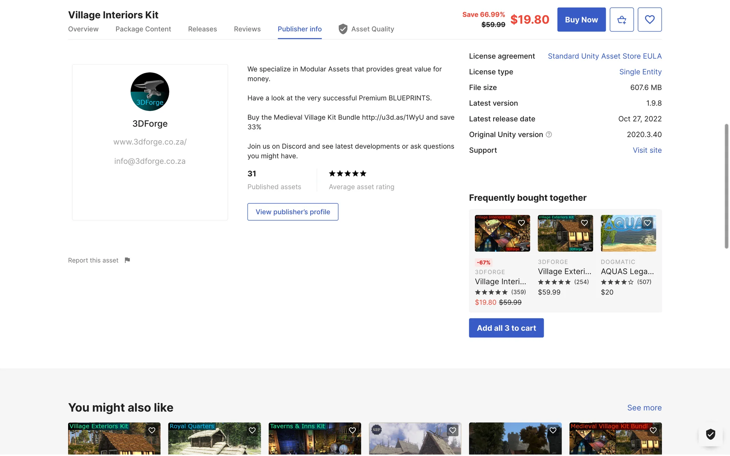Switch to the Package Content tab
Screen dimensions: 730x456
[x=143, y=29]
